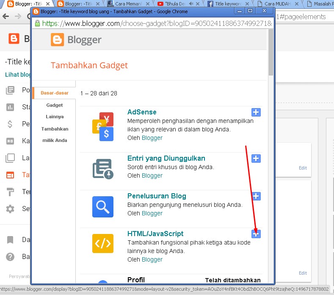The image size is (334, 295).
Task: Open Statistik bar-chart icon in background sidebar
Action: tap(10, 107)
